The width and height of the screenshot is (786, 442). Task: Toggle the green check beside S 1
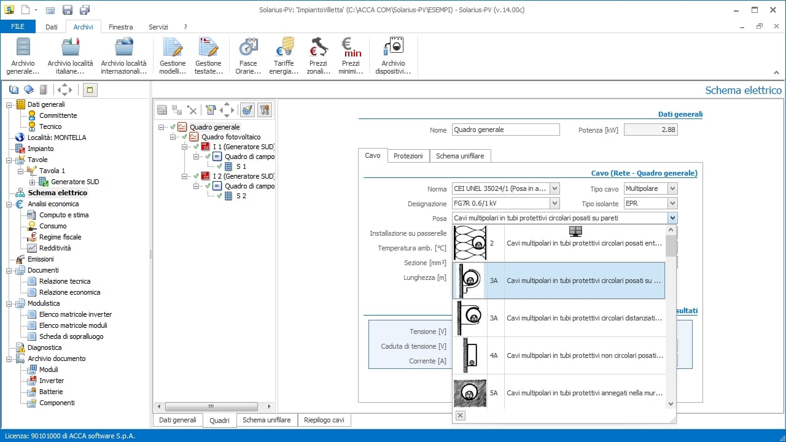click(219, 166)
